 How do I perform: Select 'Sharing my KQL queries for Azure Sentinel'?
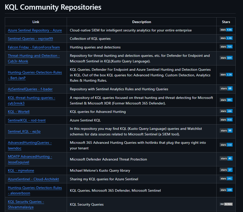(104, 179)
